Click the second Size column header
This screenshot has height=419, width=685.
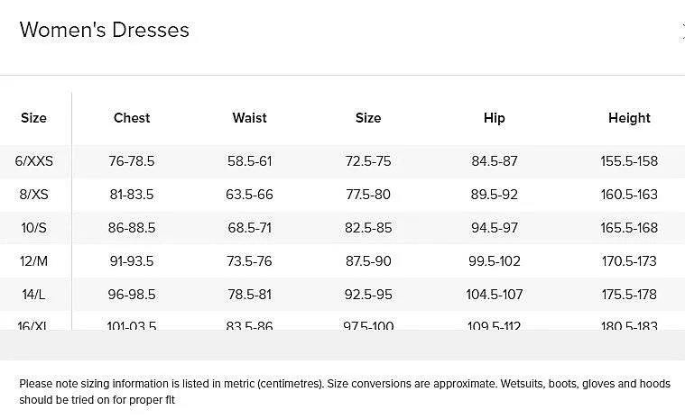(x=368, y=118)
